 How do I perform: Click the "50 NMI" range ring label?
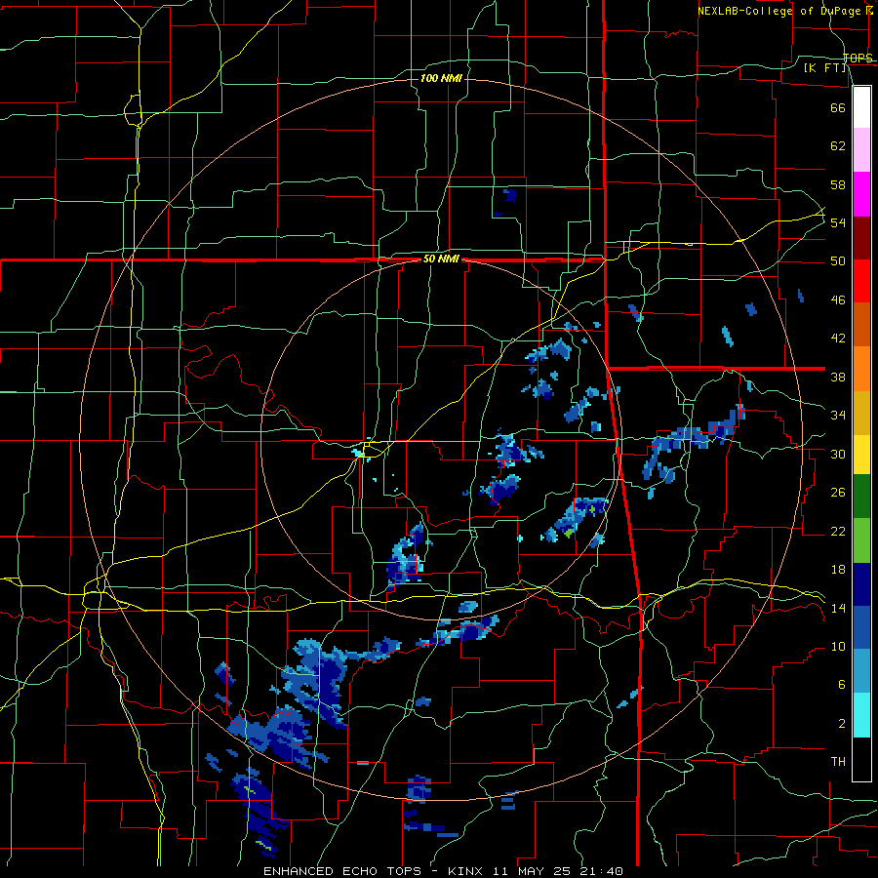click(441, 259)
